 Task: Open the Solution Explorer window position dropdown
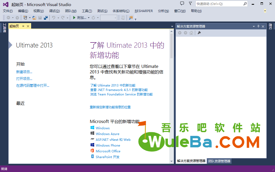point(254,26)
